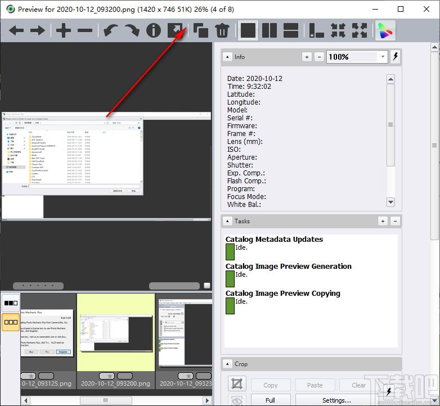Screen dimensions: 440x406
Task: Delete image with the trash icon
Action: coord(222,30)
